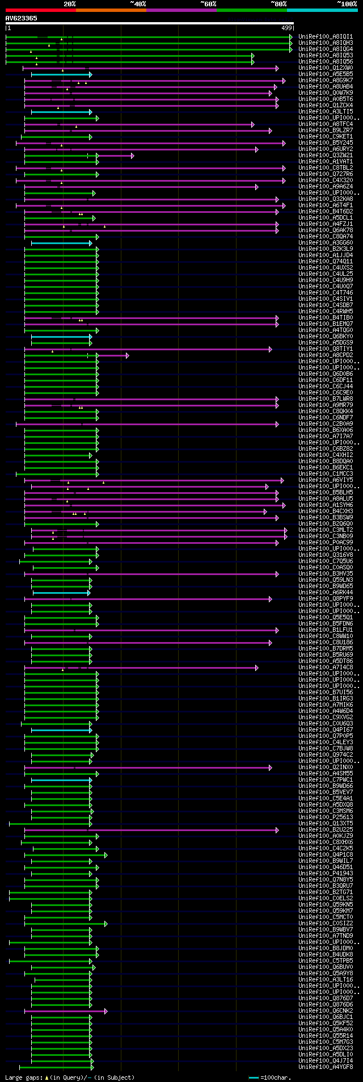Select hit label UniRef100_B4TIB0

326,318
